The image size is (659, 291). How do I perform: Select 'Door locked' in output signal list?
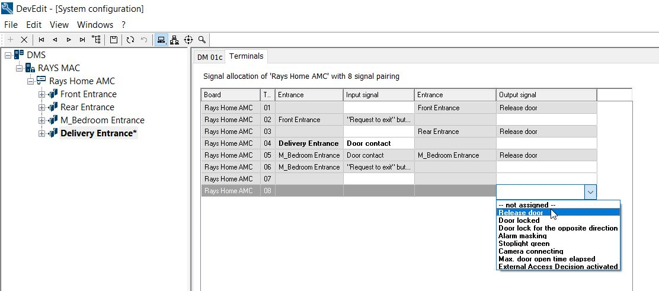(x=519, y=220)
